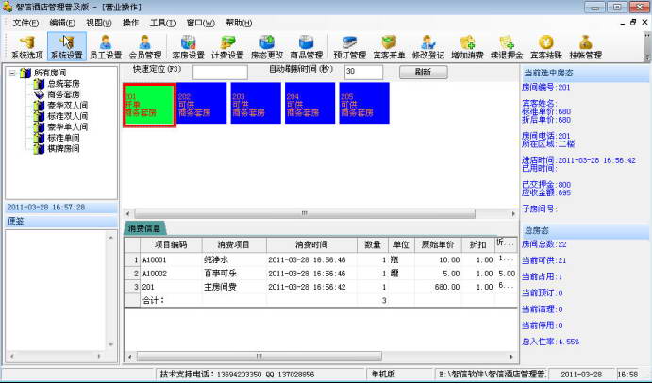This screenshot has height=384, width=652.
Task: Click 宾客开单 guest check-in icon
Action: coord(389,47)
